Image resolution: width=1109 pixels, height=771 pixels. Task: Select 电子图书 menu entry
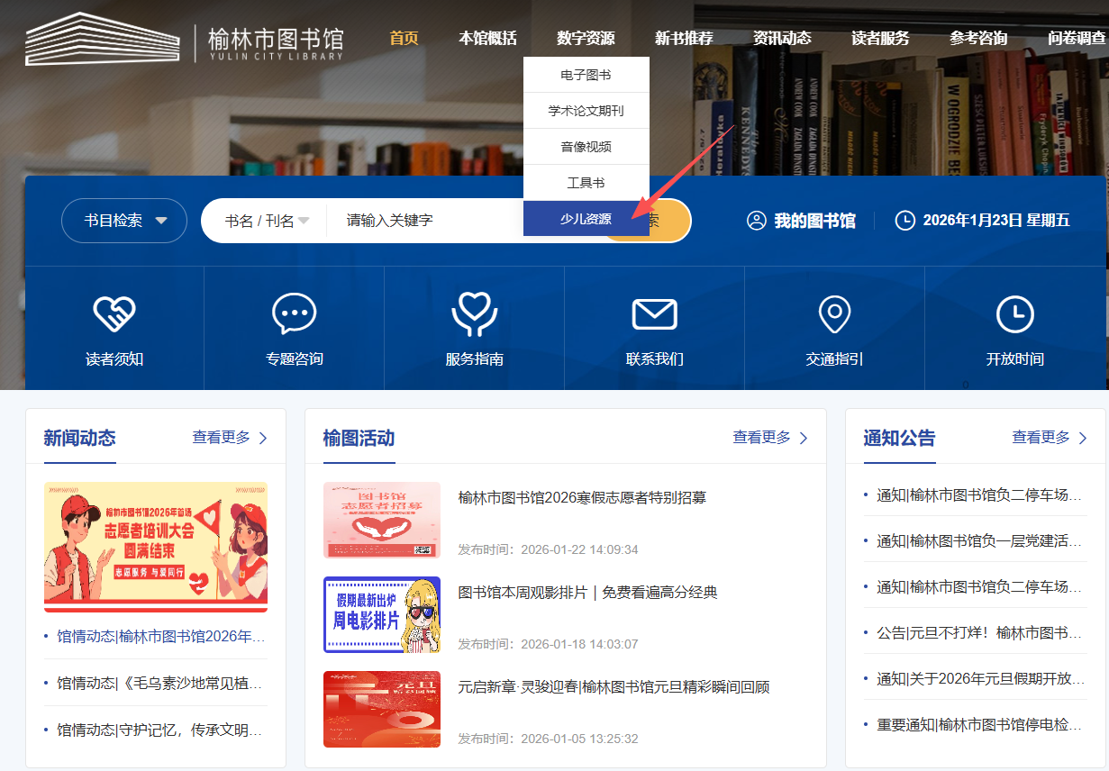[x=586, y=75]
